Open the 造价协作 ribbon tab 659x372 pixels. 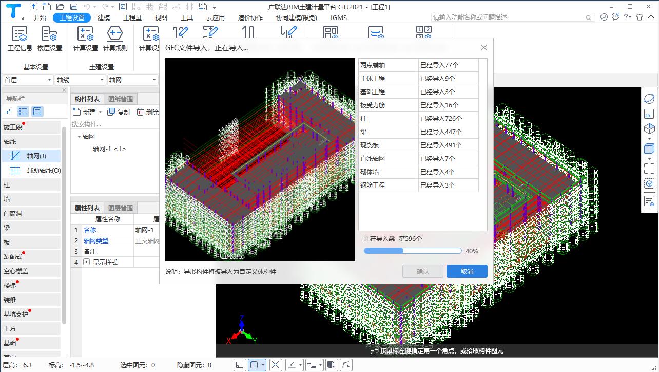(250, 17)
